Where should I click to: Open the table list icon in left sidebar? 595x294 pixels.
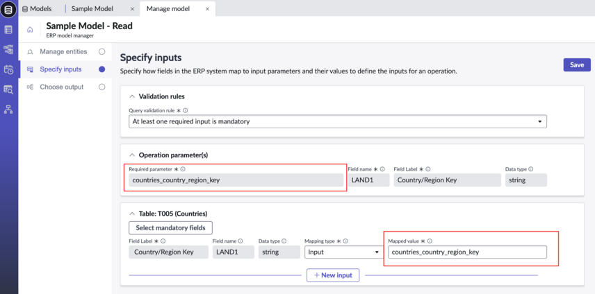point(8,30)
